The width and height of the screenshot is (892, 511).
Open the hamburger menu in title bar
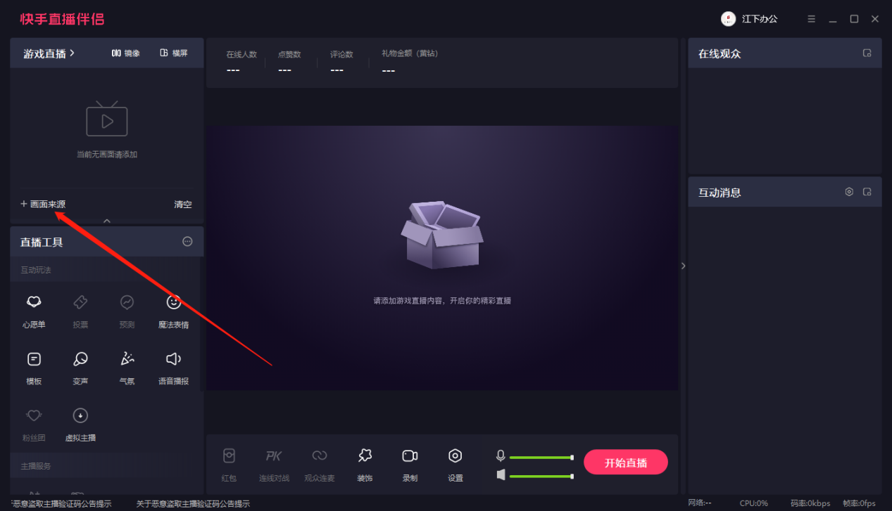pyautogui.click(x=812, y=19)
